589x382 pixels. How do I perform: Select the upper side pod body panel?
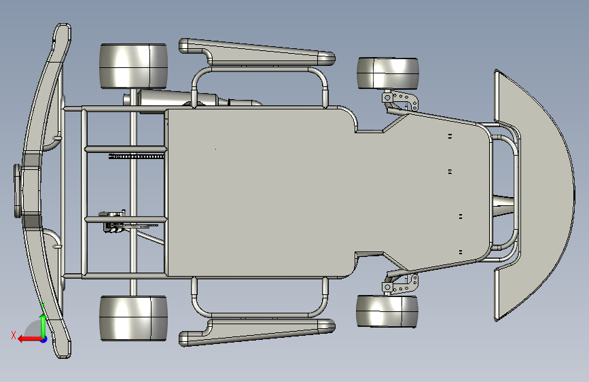(257, 52)
